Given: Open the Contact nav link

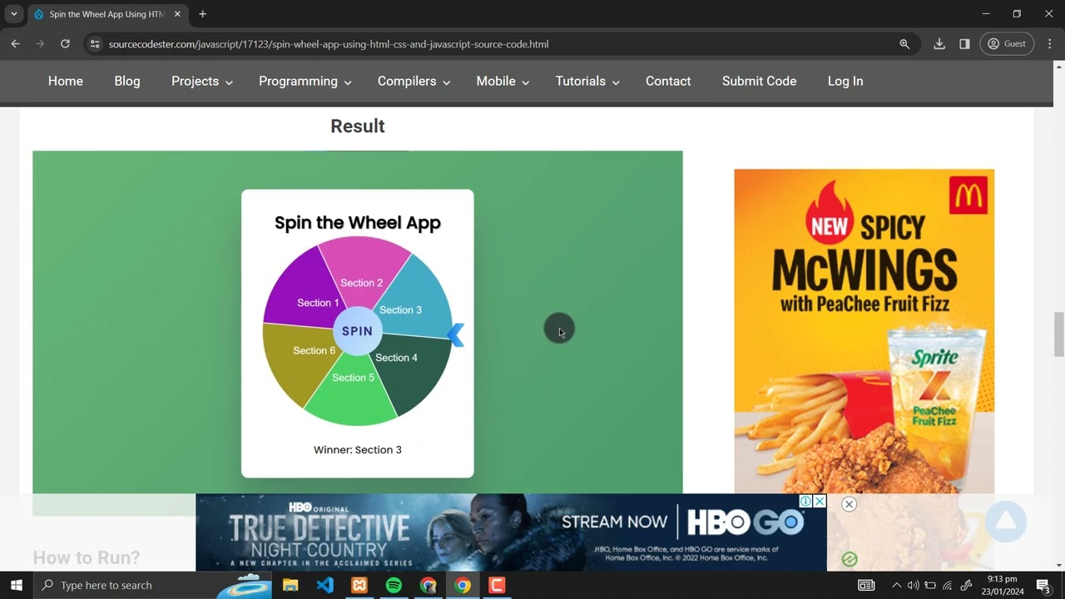Looking at the screenshot, I should coord(668,82).
